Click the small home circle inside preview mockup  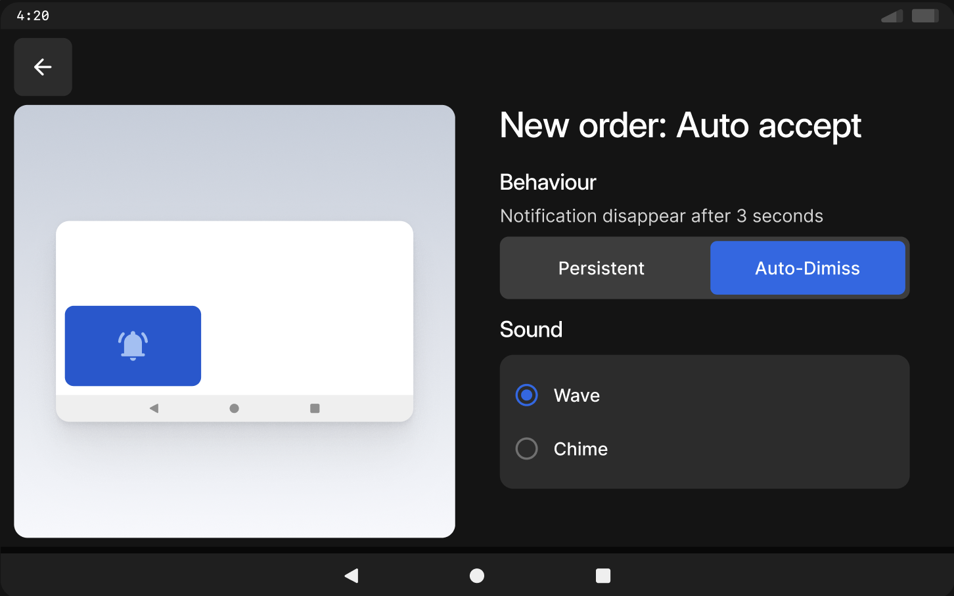click(234, 408)
